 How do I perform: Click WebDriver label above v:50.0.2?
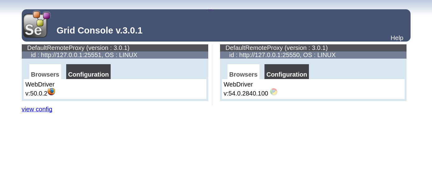pyautogui.click(x=40, y=84)
